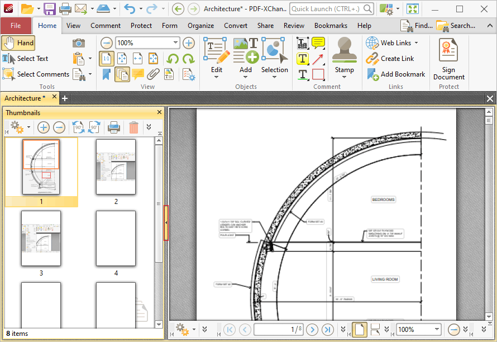Click the Stamp tool icon
Image resolution: width=497 pixels, height=342 pixels.
pyautogui.click(x=344, y=49)
